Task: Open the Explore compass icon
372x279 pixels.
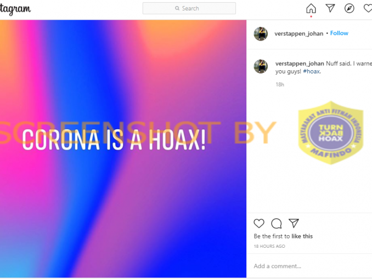Action: (x=349, y=8)
